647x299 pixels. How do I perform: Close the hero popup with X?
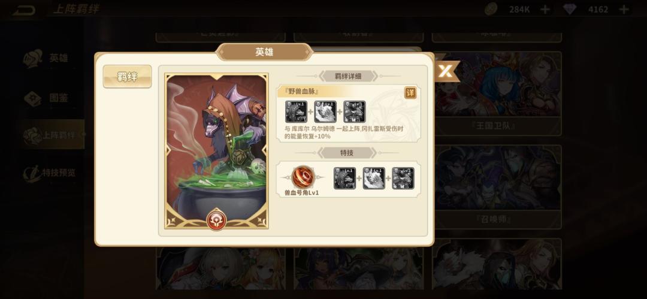pos(445,71)
